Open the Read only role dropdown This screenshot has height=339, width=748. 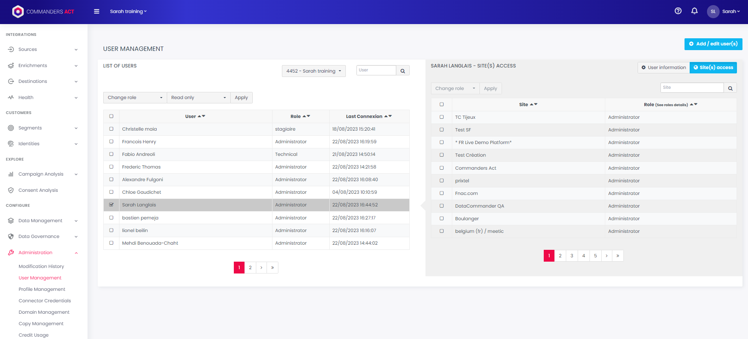tap(198, 97)
